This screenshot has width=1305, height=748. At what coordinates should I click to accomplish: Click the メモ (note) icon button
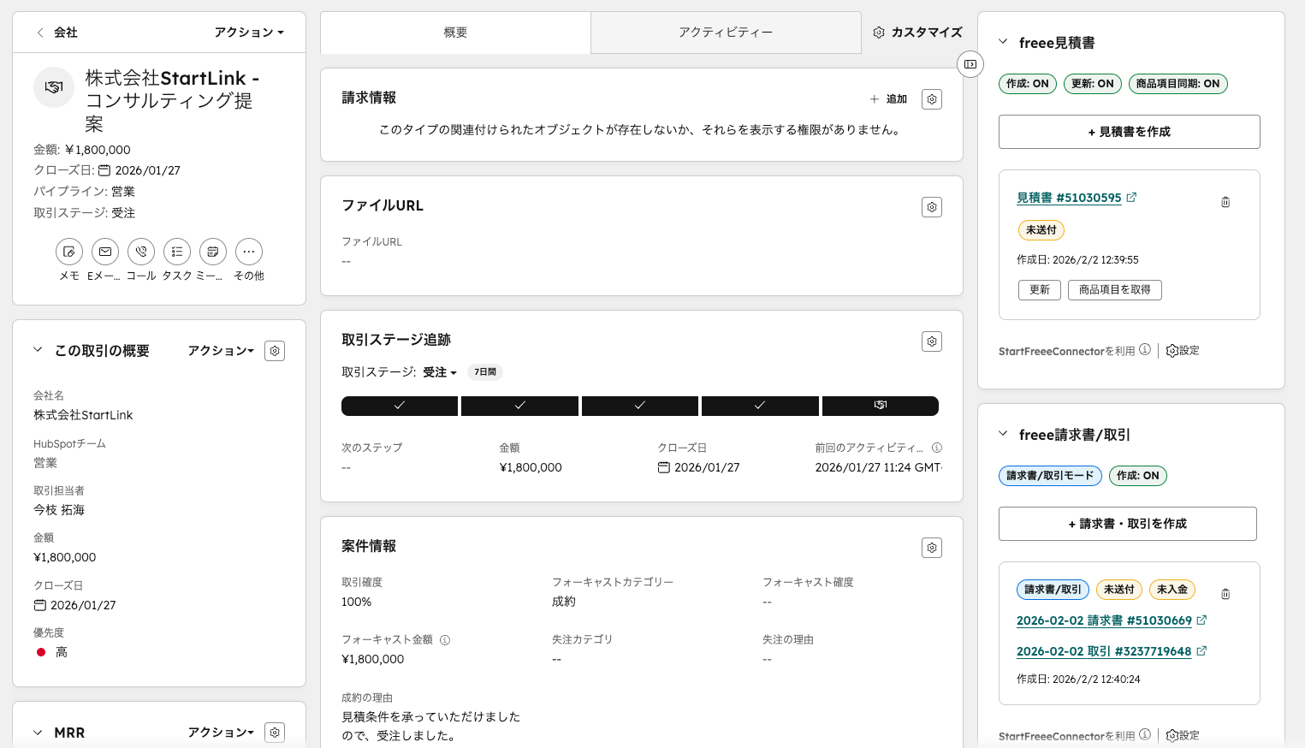(69, 252)
